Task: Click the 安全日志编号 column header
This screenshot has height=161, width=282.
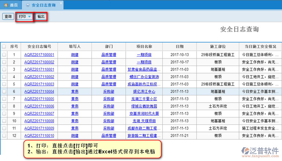Action: (39, 47)
